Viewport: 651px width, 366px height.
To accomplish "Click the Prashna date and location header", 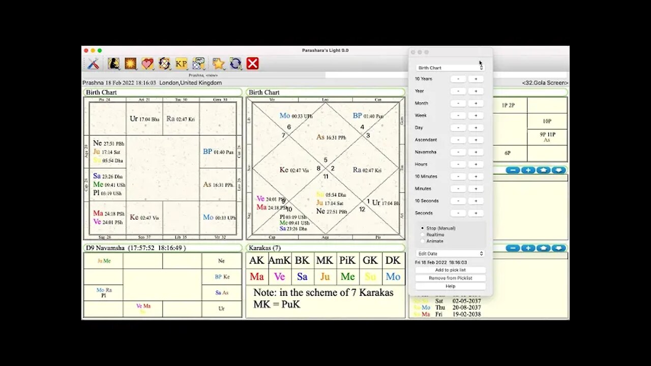I will (152, 83).
